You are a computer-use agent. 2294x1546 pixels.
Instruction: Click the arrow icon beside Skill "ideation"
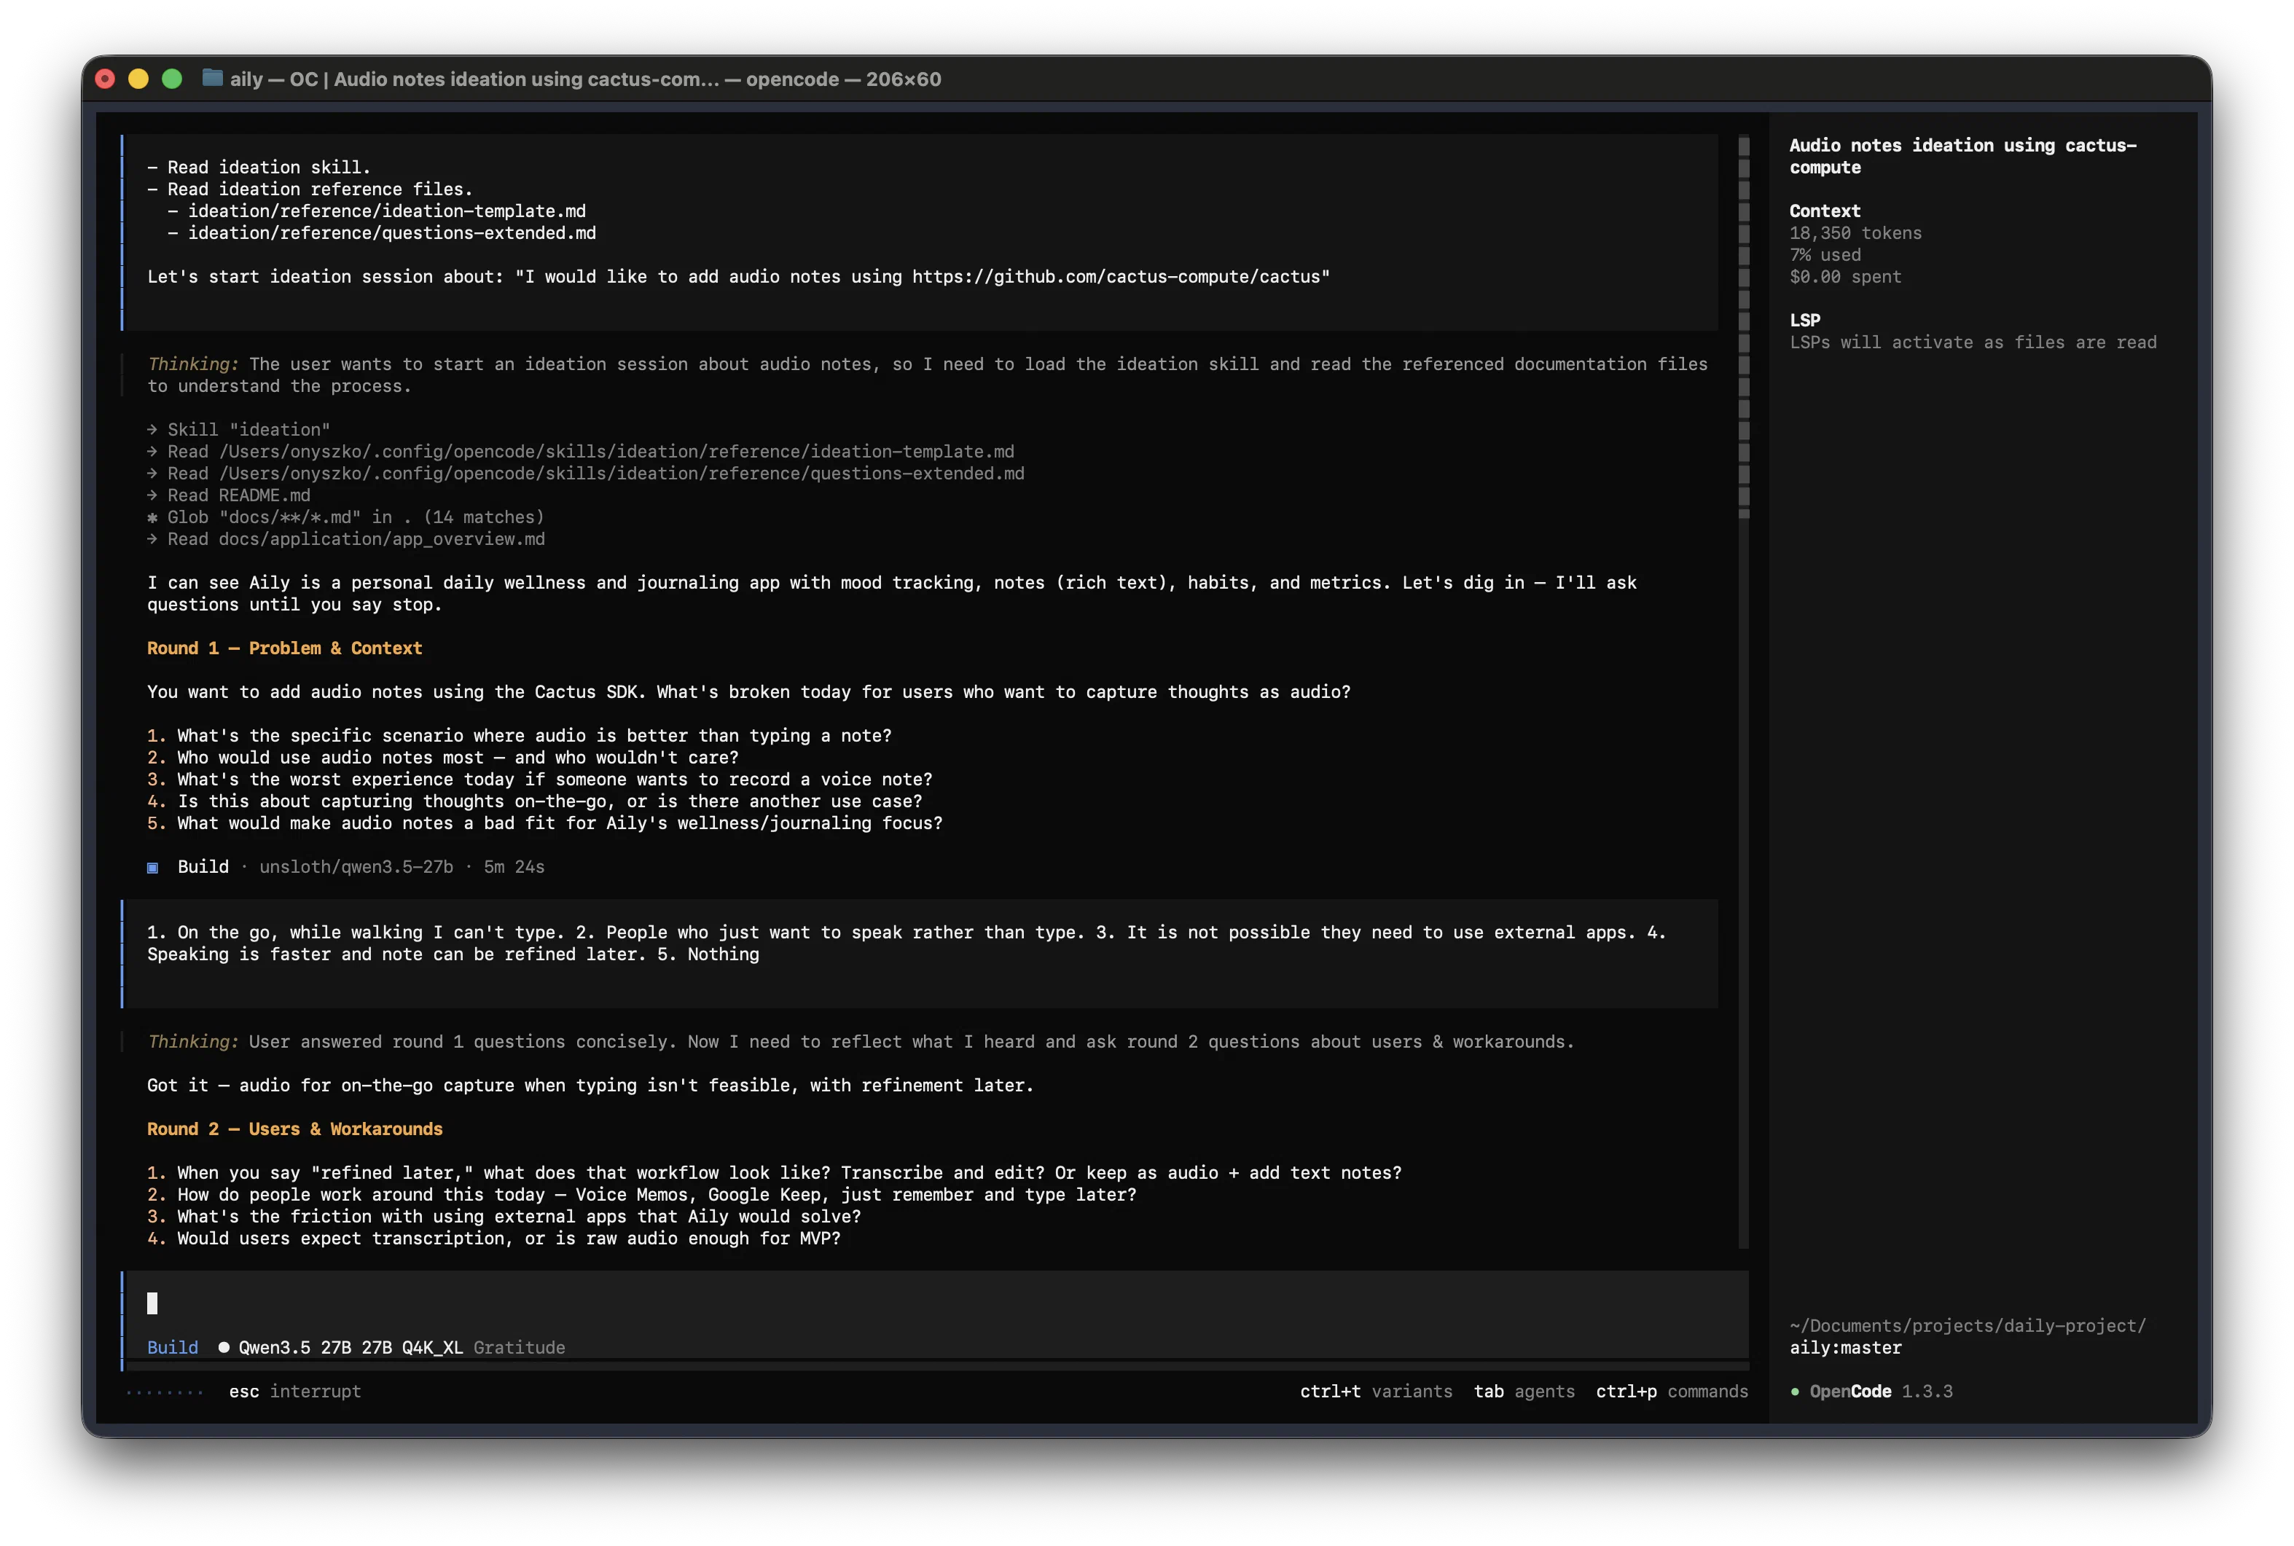151,429
